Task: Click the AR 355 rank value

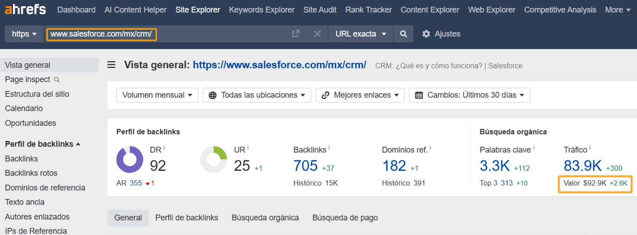Action: [136, 183]
